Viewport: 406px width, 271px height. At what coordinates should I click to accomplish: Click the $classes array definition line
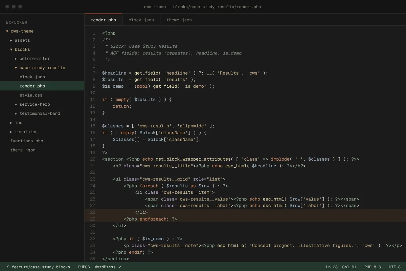point(158,126)
